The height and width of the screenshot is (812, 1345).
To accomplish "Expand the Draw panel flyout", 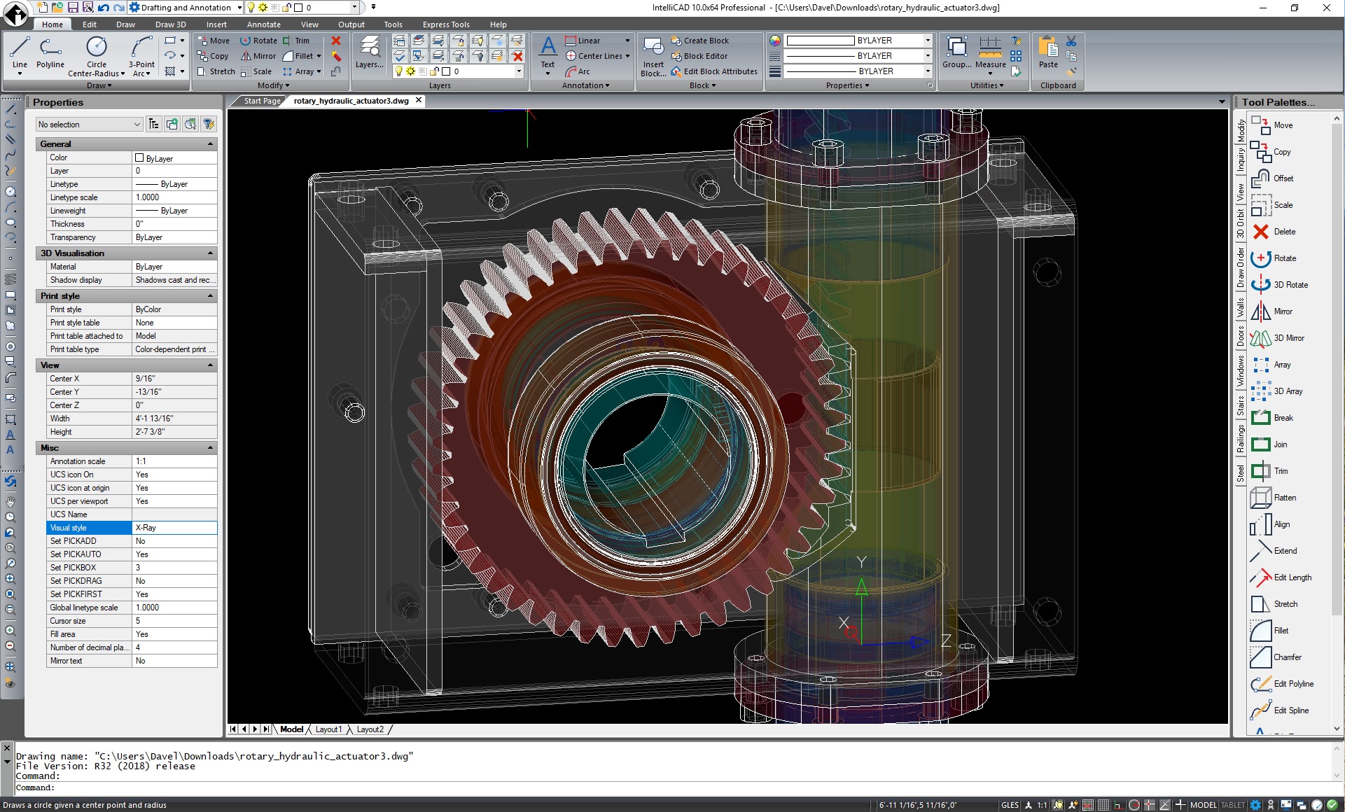I will coord(99,85).
